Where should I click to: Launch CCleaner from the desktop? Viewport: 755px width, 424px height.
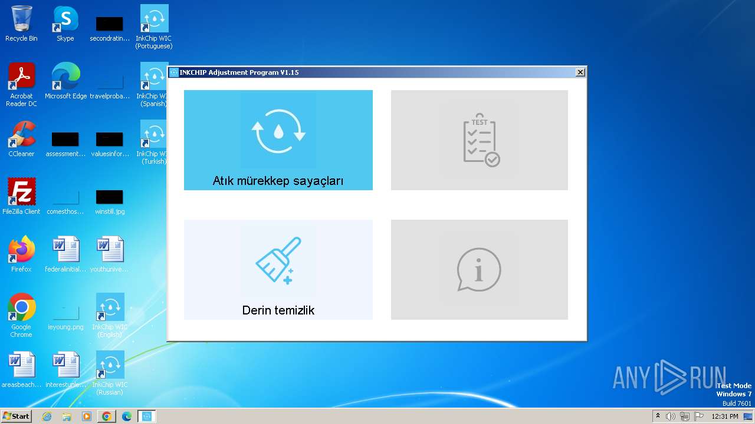click(x=21, y=139)
